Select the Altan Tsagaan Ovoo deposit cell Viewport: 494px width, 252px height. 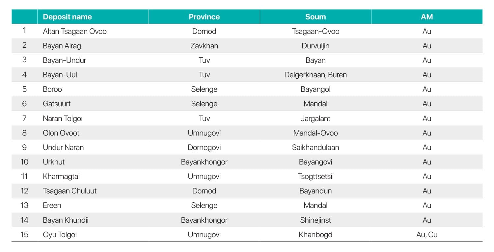pos(75,31)
